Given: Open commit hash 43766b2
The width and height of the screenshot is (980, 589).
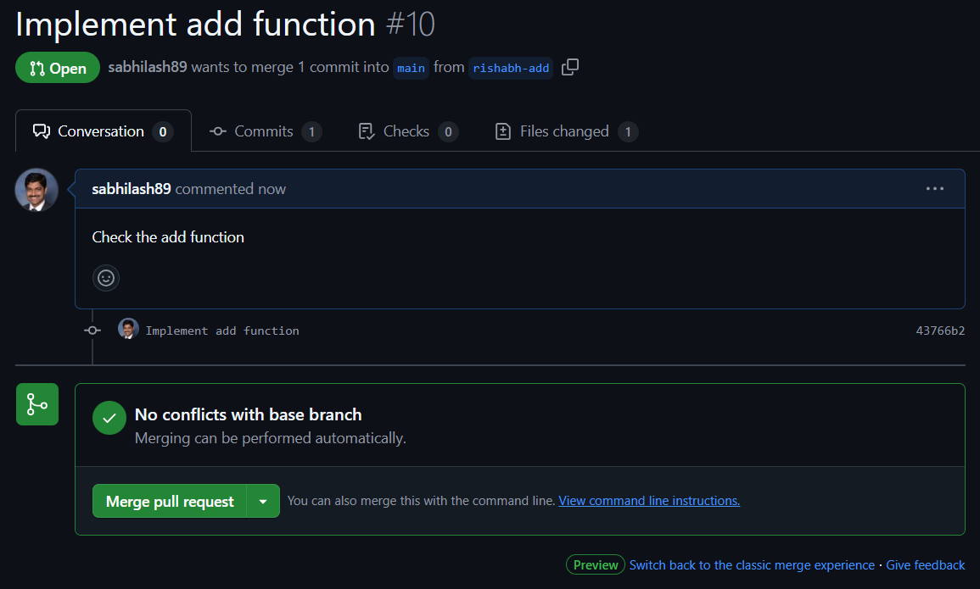Looking at the screenshot, I should [x=940, y=331].
